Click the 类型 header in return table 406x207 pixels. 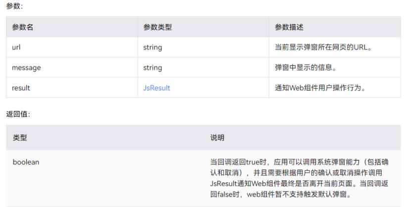[x=20, y=138]
